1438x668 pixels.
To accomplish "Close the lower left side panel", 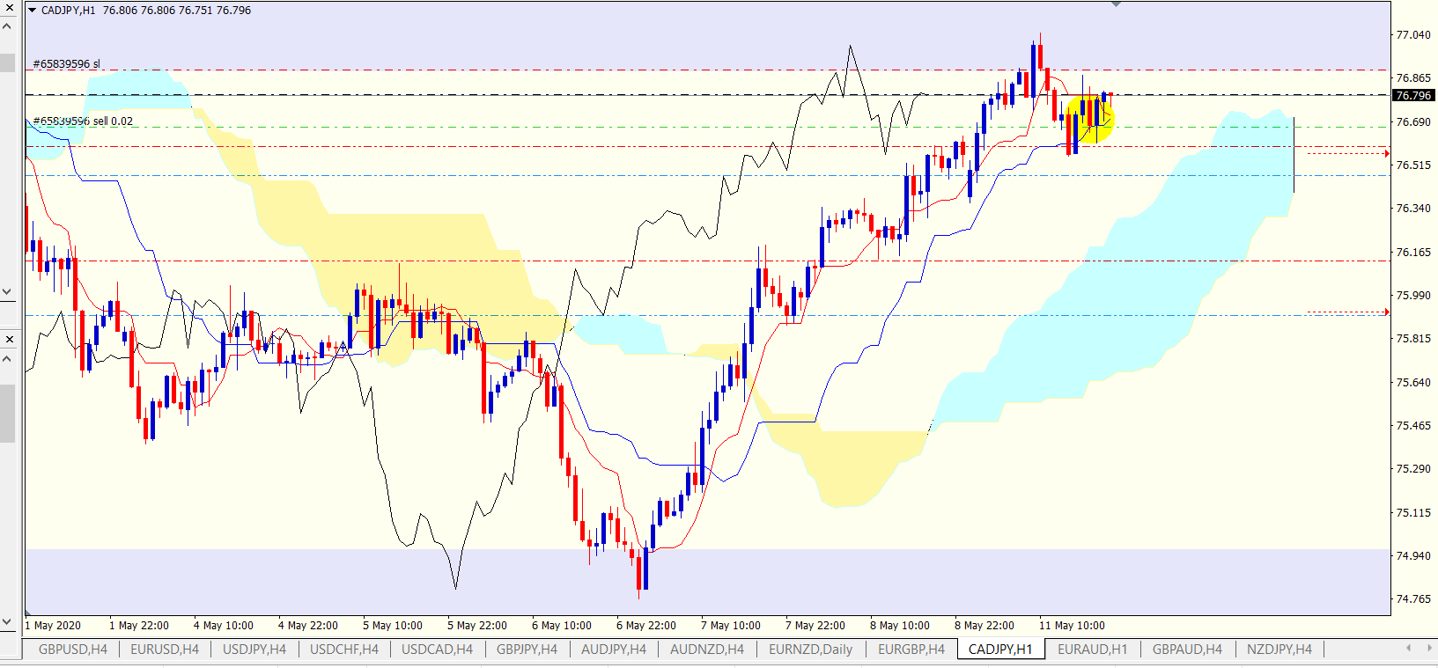I will pos(9,339).
